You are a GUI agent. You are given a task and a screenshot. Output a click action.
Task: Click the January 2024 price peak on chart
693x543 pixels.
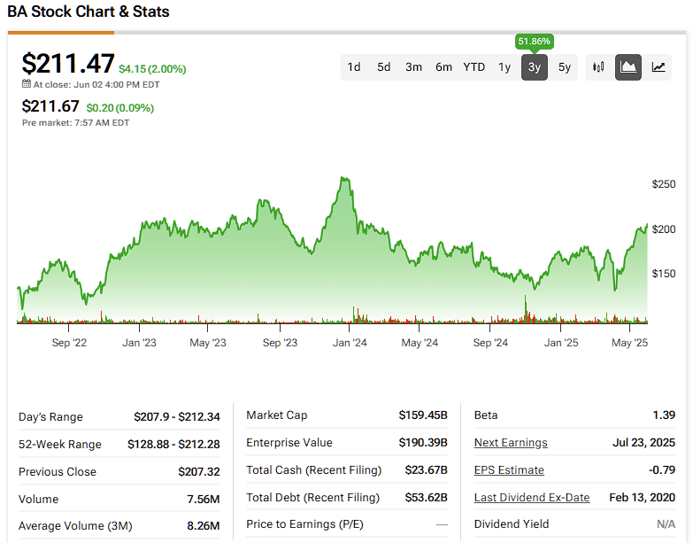(x=344, y=178)
